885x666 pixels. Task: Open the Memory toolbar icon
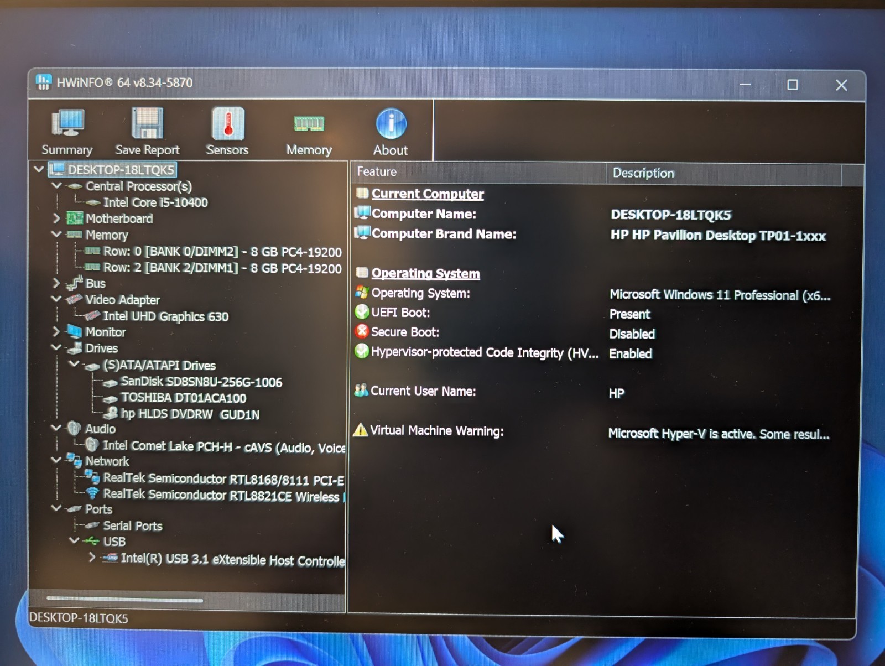pos(309,123)
